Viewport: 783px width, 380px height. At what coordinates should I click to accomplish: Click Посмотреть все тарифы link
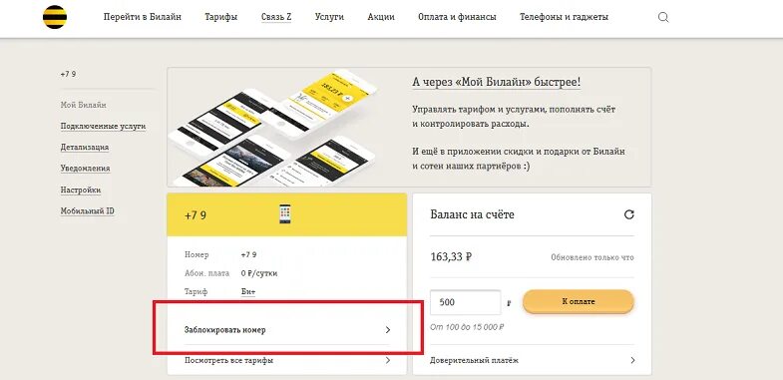click(228, 360)
